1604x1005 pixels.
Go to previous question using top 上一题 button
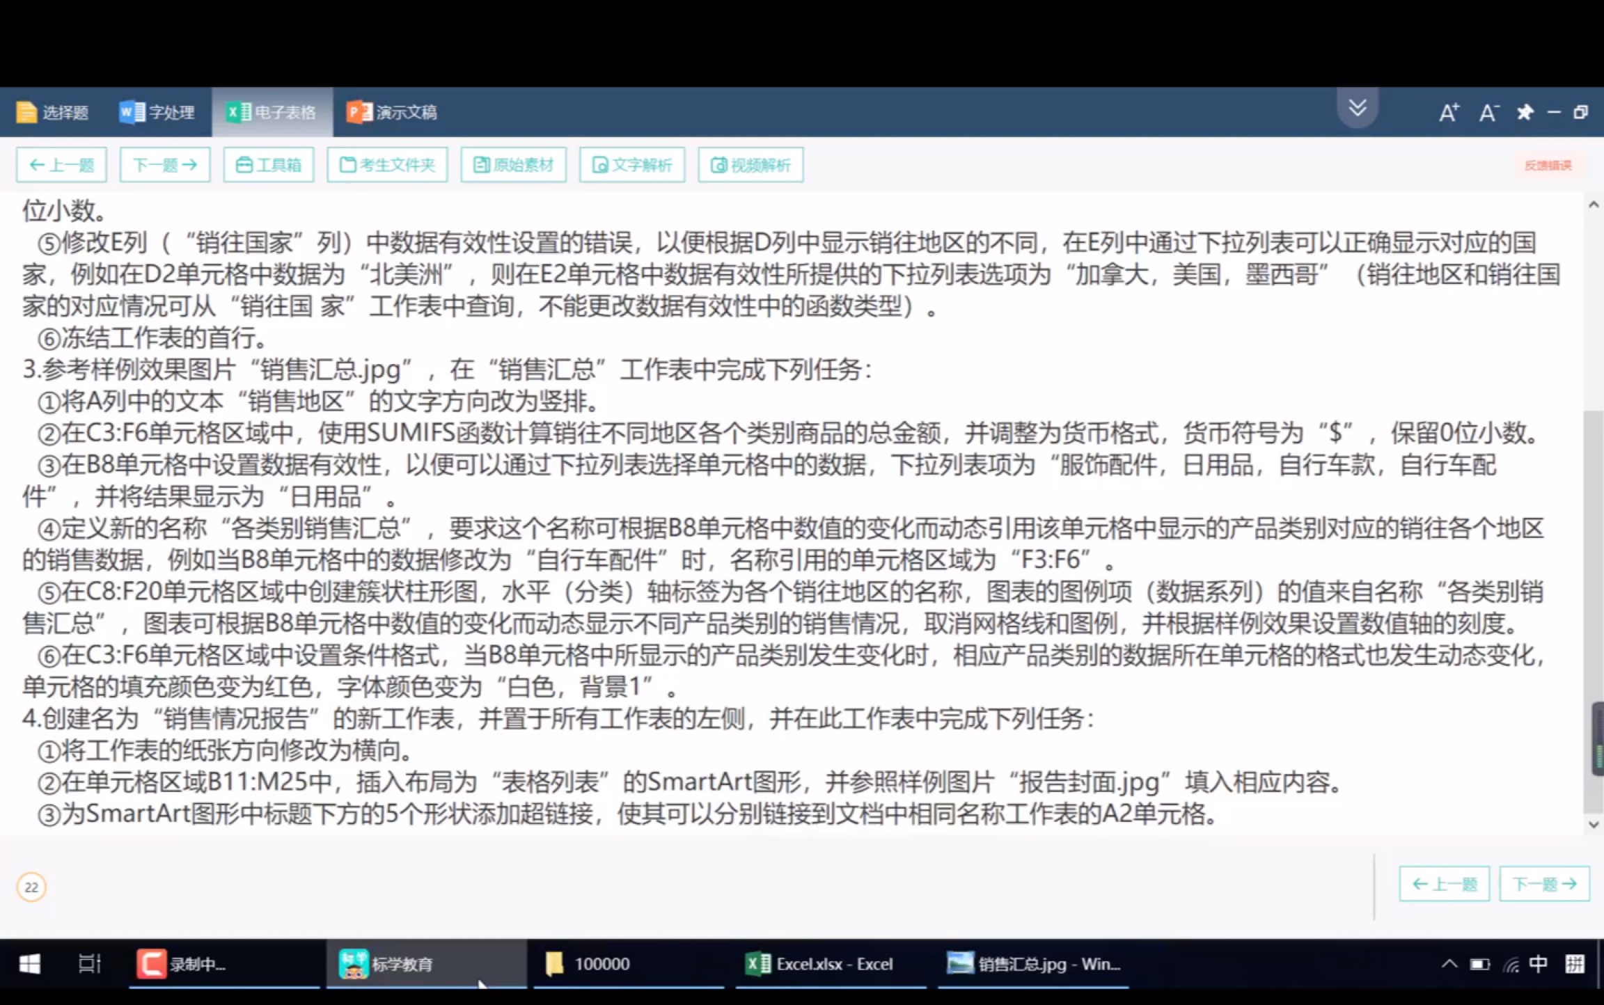point(61,165)
